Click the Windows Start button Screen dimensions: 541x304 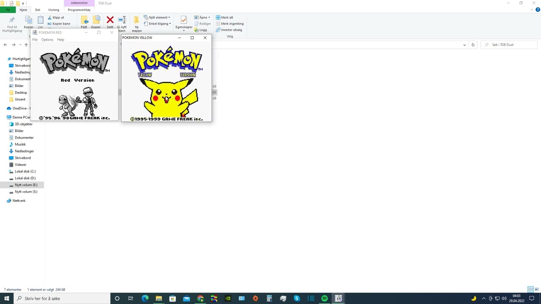click(7, 299)
